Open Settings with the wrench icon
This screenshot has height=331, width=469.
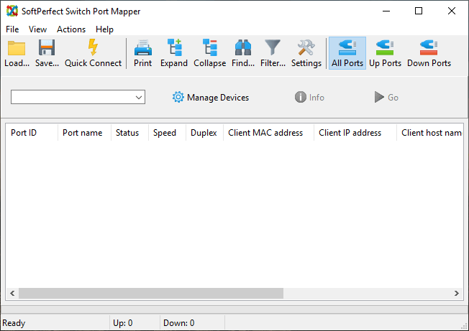[306, 47]
